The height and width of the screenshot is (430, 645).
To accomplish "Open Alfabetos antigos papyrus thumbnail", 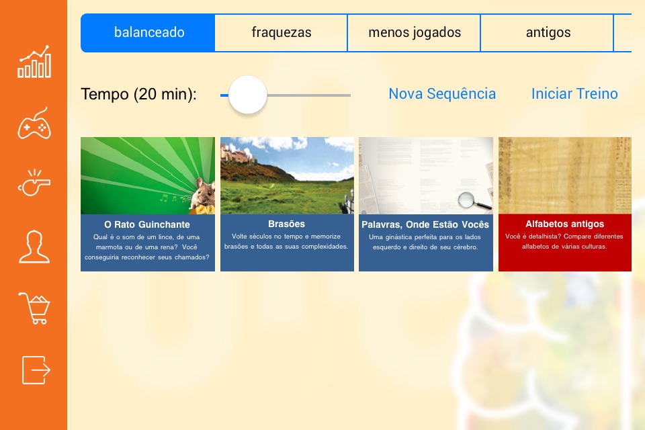I will (565, 176).
